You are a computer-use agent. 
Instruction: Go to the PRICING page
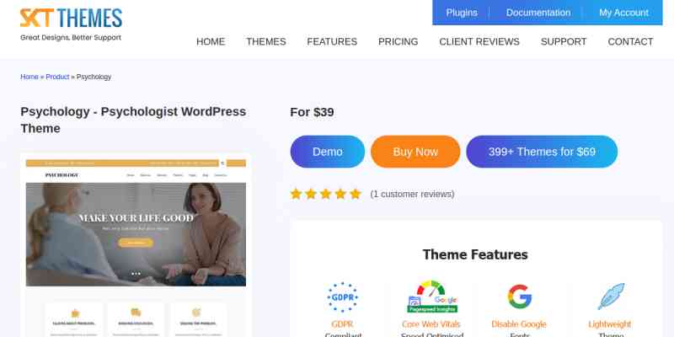[x=398, y=41]
